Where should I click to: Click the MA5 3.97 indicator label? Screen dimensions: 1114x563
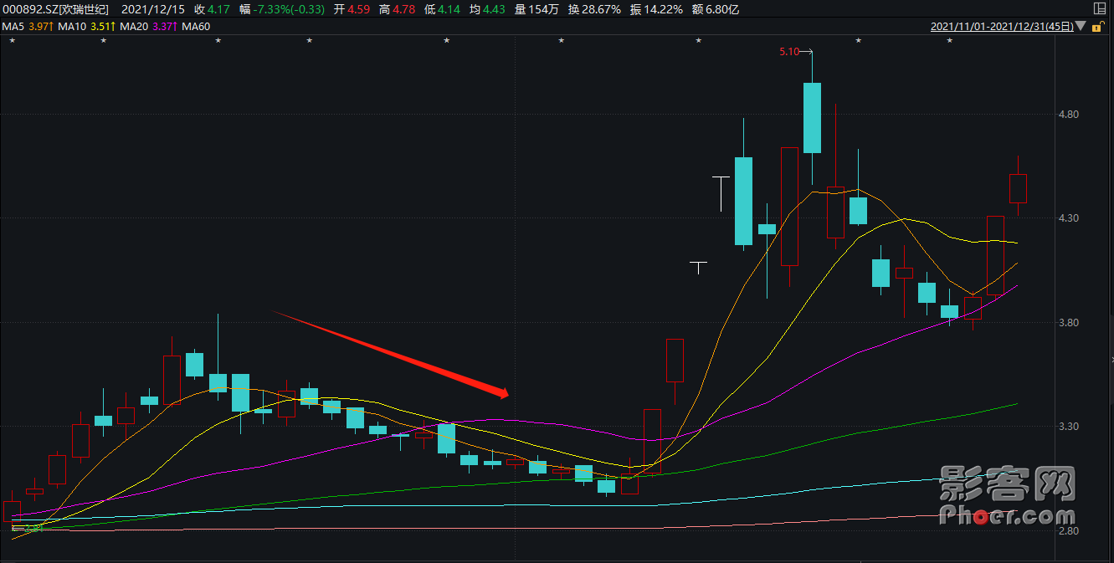28,27
